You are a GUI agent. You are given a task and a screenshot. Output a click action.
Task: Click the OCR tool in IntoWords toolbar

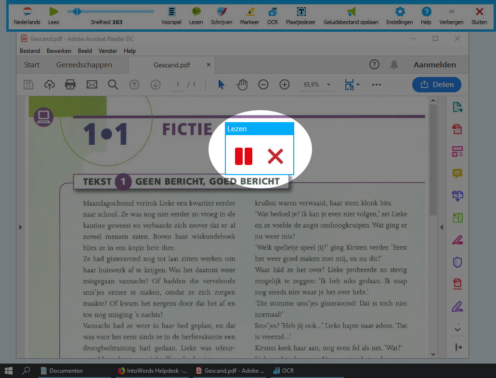pyautogui.click(x=273, y=15)
